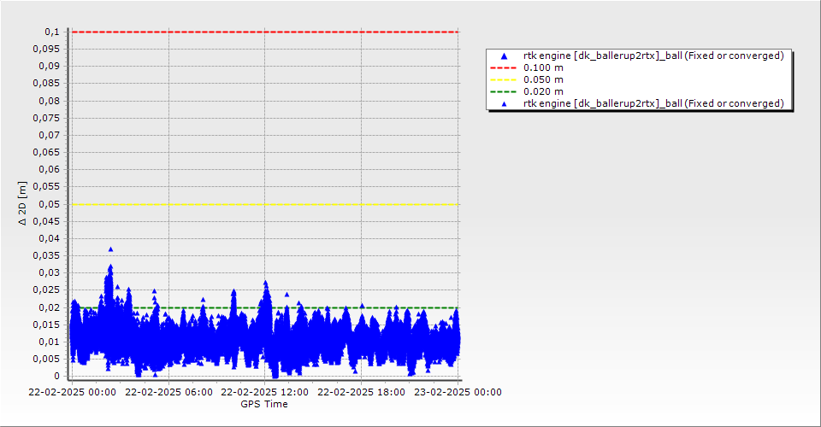Image resolution: width=821 pixels, height=427 pixels.
Task: Click the 0.050 m legend label
Action: [x=543, y=80]
